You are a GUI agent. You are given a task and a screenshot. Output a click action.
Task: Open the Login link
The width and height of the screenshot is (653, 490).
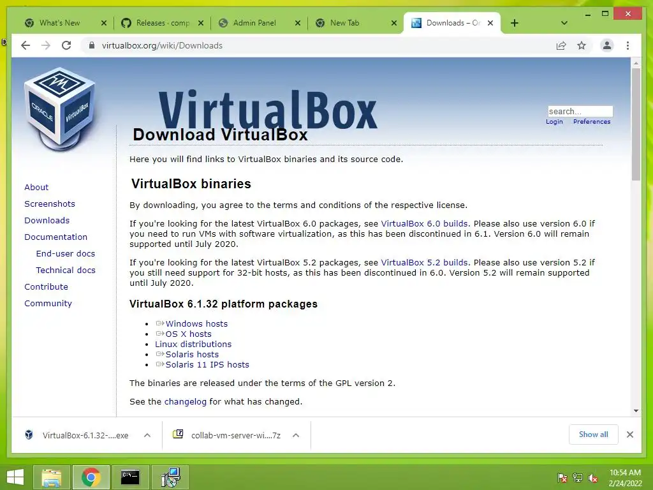pos(554,122)
